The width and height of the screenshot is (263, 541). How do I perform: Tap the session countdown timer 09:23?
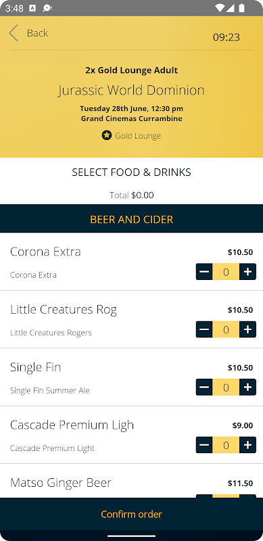[x=226, y=37]
